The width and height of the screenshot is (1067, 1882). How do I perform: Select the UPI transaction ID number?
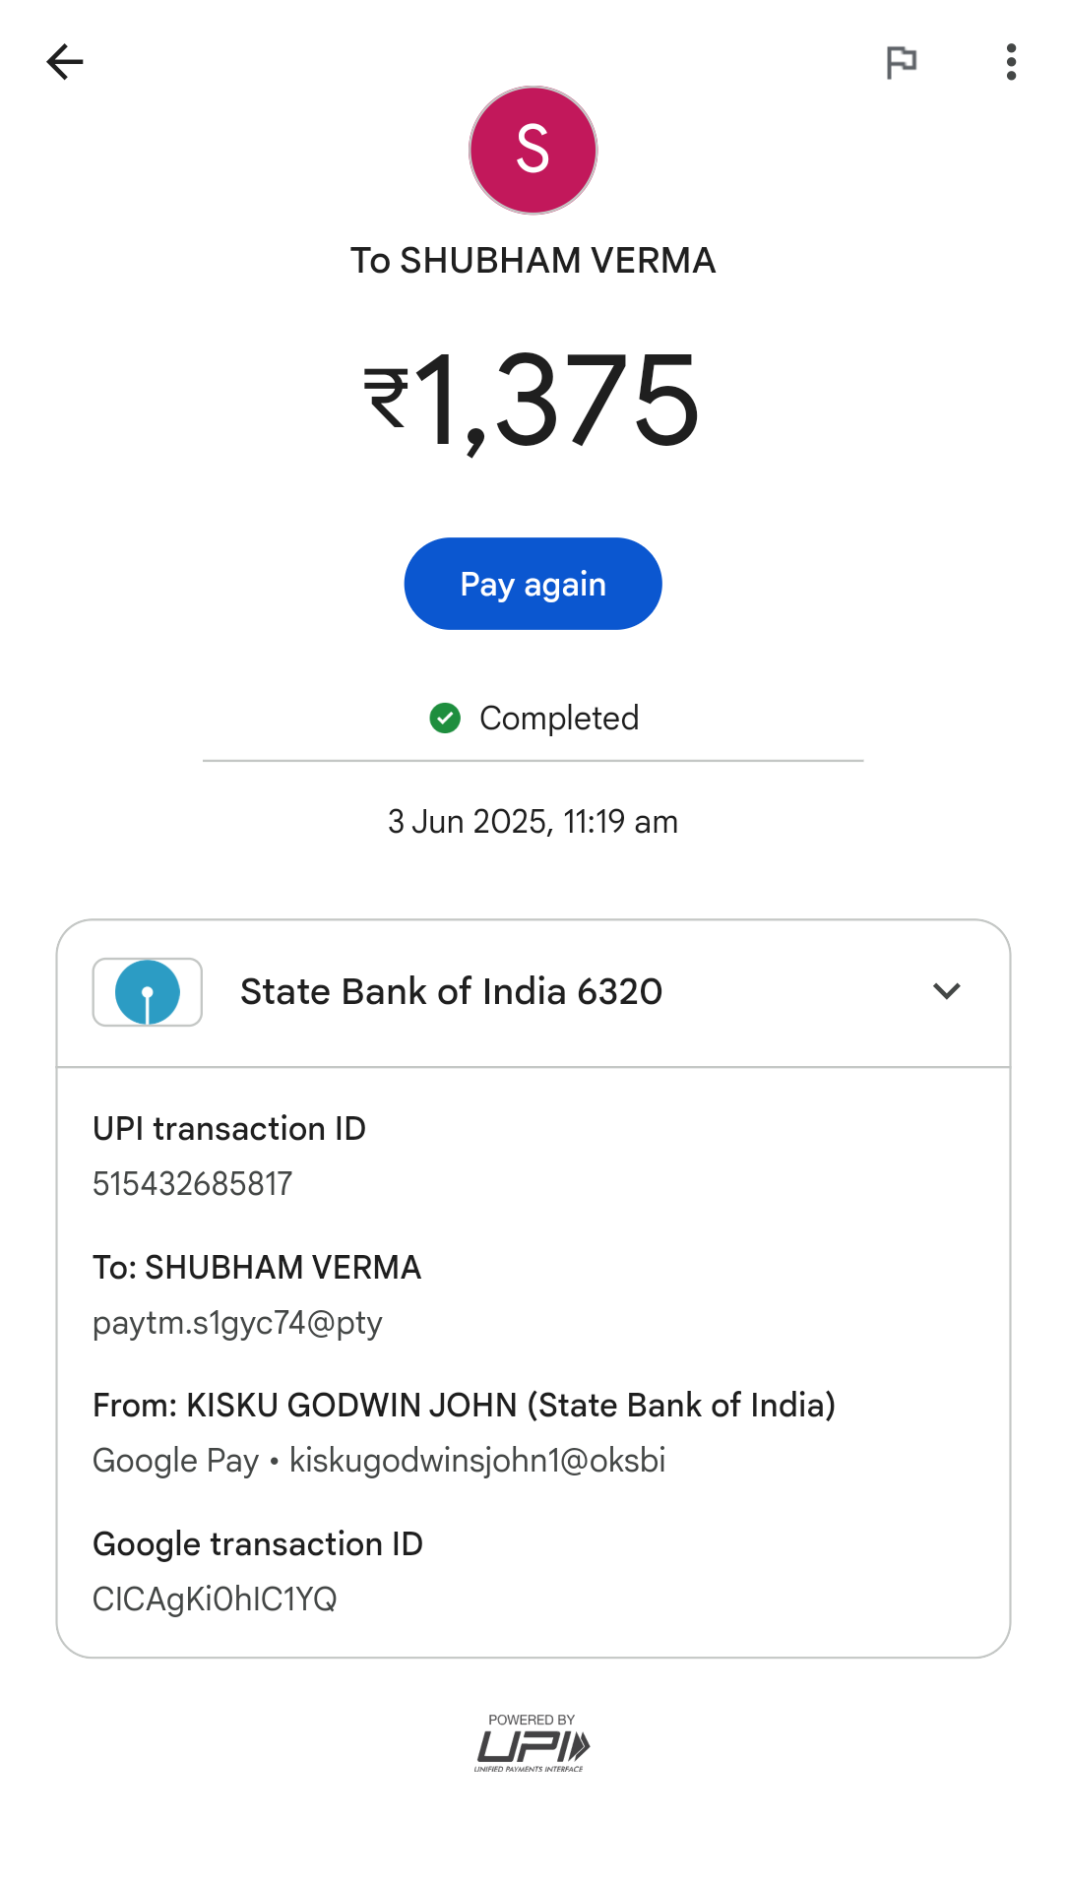(193, 1184)
